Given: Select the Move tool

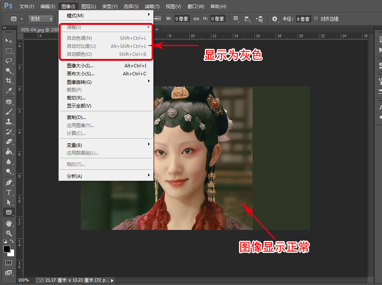Looking at the screenshot, I should tap(9, 41).
